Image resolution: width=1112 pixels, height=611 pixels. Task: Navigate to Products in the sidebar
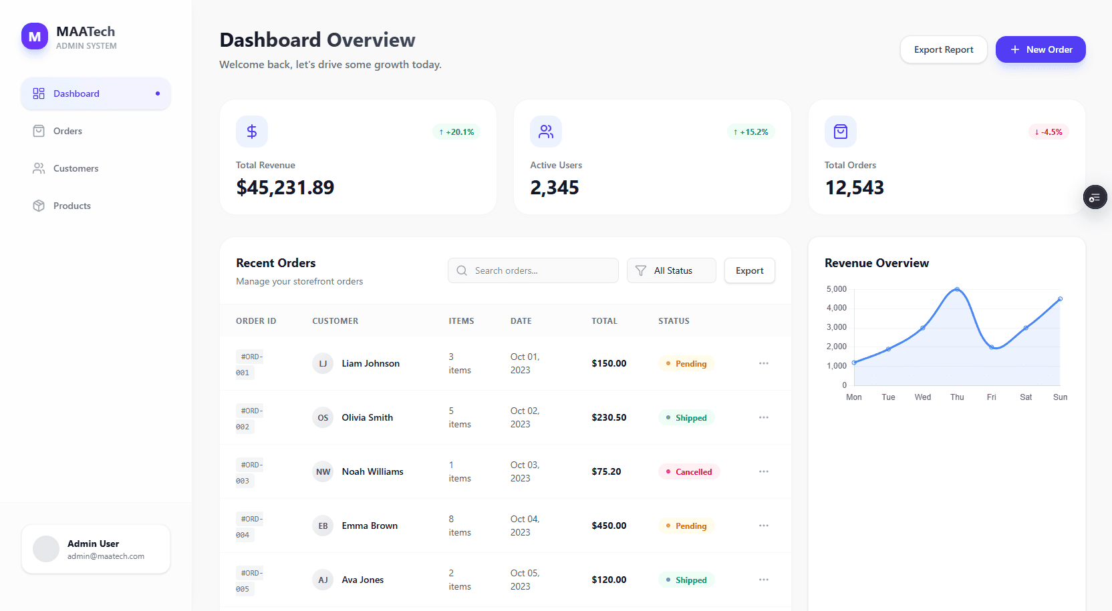(x=72, y=206)
